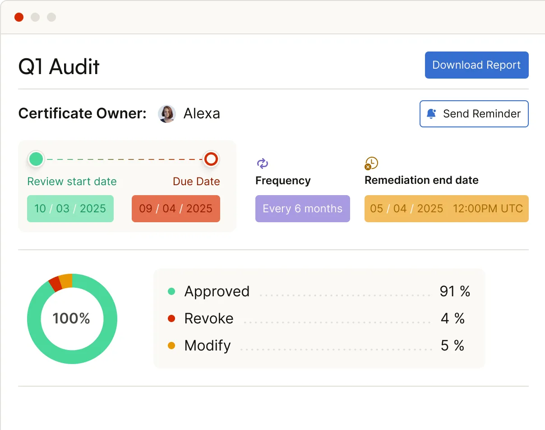Edit remediation end date 05/04/2025 12:00PM UTC

point(447,209)
